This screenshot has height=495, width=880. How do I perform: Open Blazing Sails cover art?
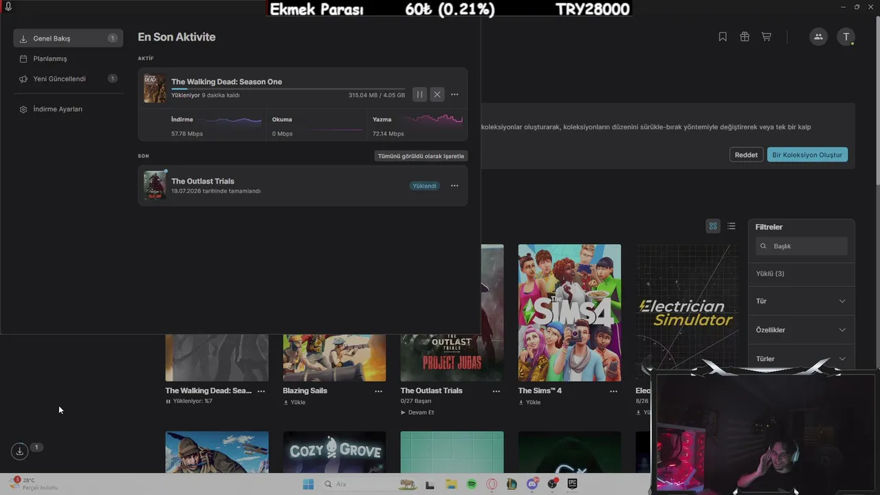click(334, 357)
